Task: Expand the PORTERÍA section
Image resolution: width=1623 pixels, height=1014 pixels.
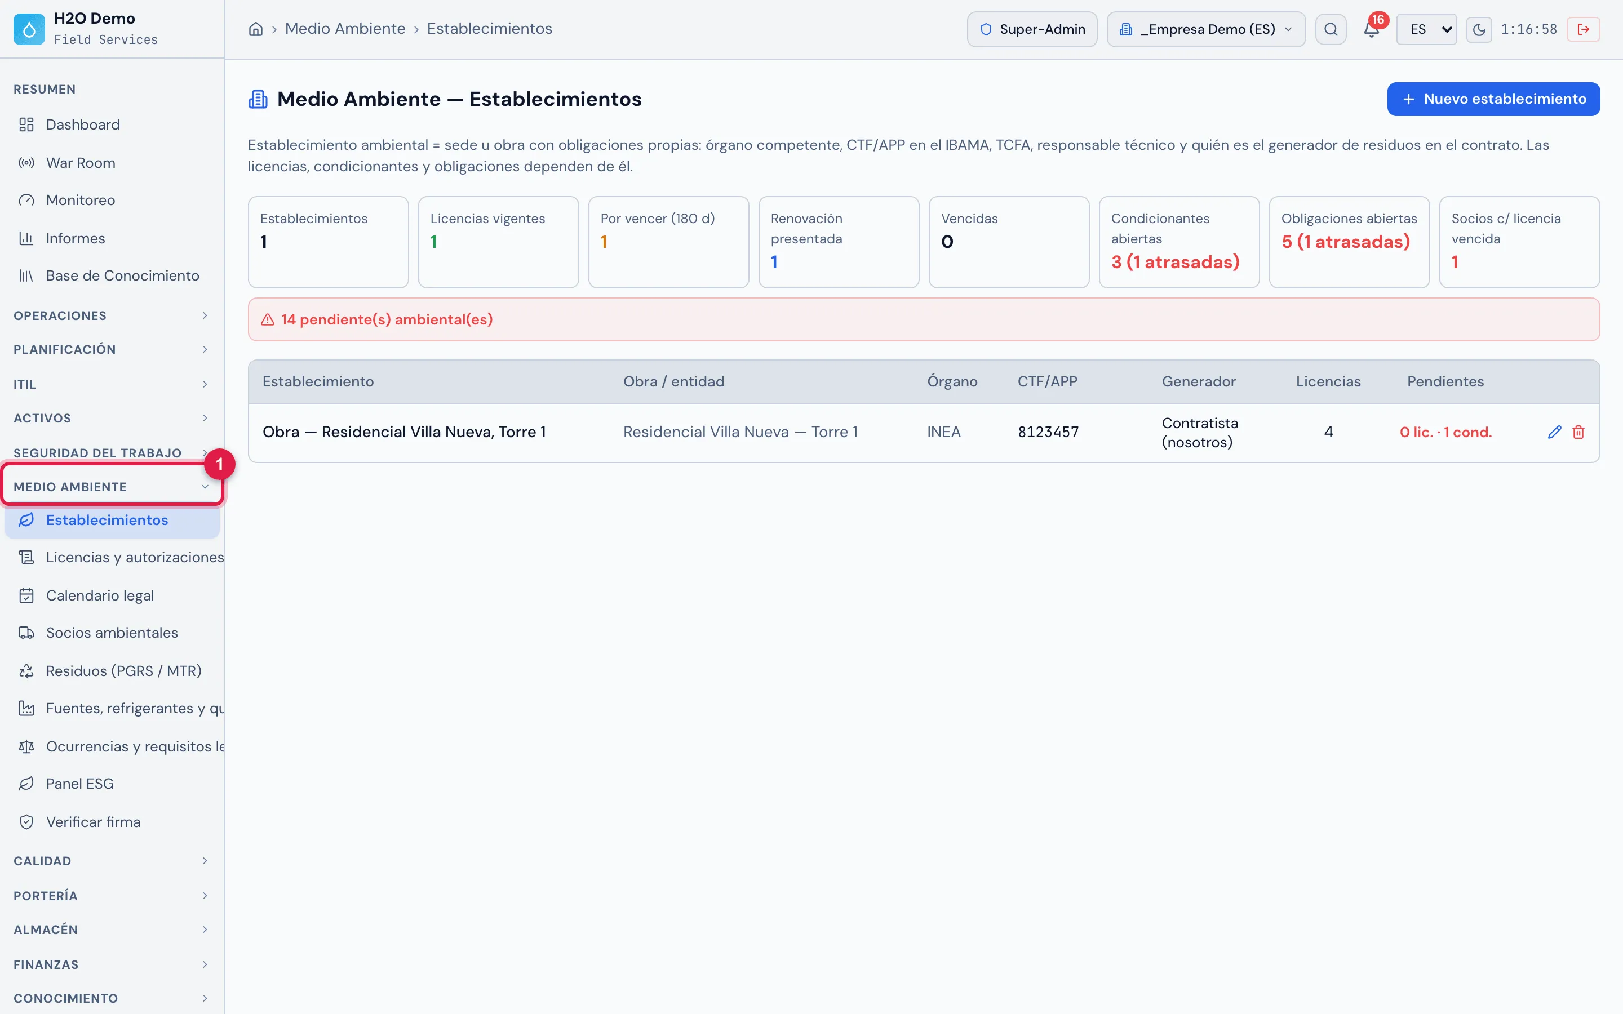Action: [112, 896]
